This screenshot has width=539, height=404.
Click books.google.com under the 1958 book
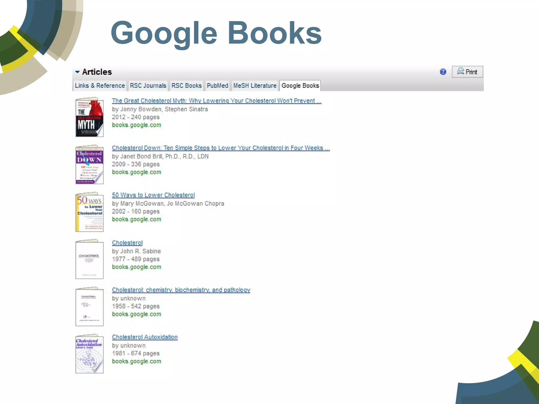pyautogui.click(x=137, y=314)
